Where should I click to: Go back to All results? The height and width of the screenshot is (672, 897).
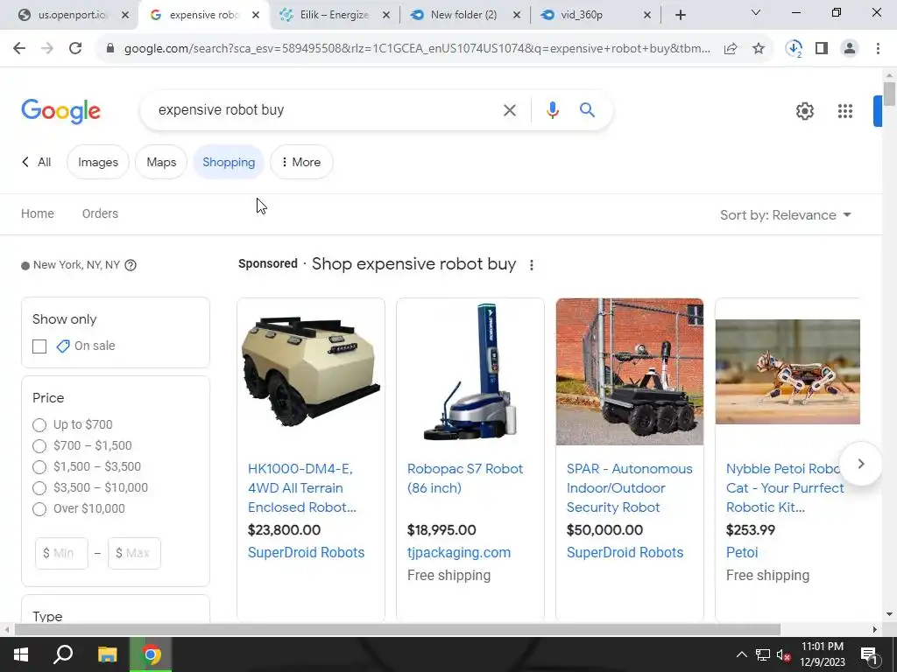coord(37,162)
